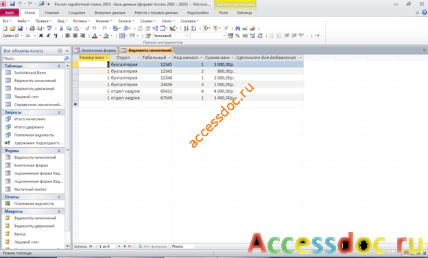
Task: Collapse the Таблицы group
Action: pyautogui.click(x=59, y=66)
